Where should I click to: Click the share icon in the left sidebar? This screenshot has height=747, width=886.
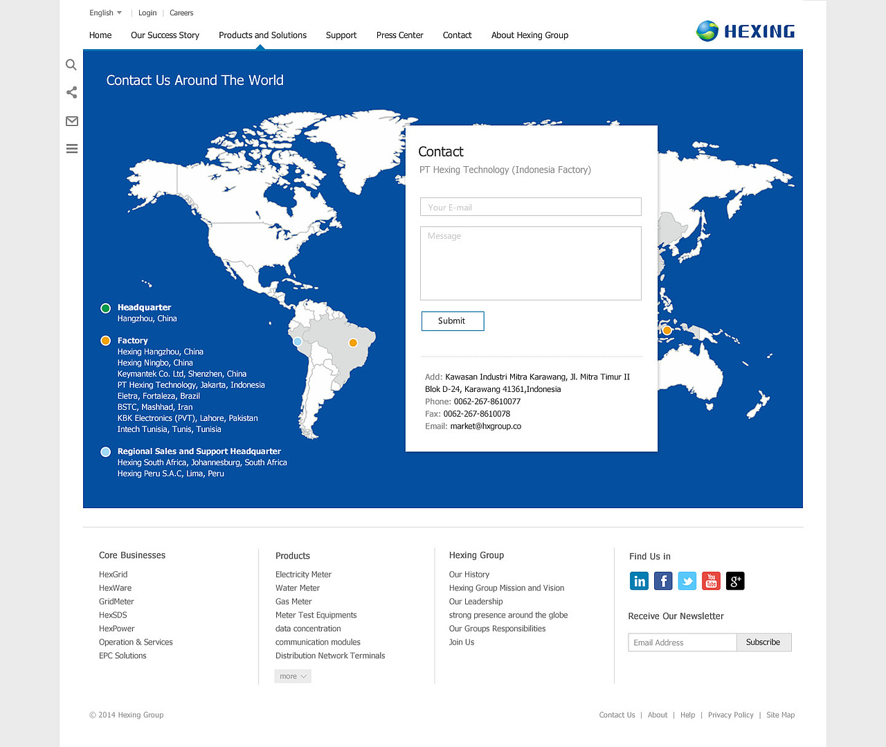[x=71, y=92]
